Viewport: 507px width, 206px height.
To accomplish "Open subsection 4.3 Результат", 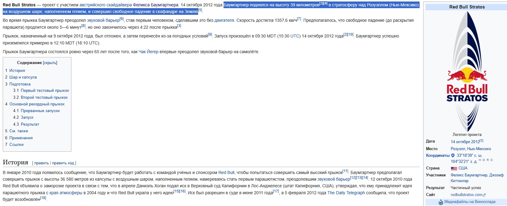I will click(30, 124).
